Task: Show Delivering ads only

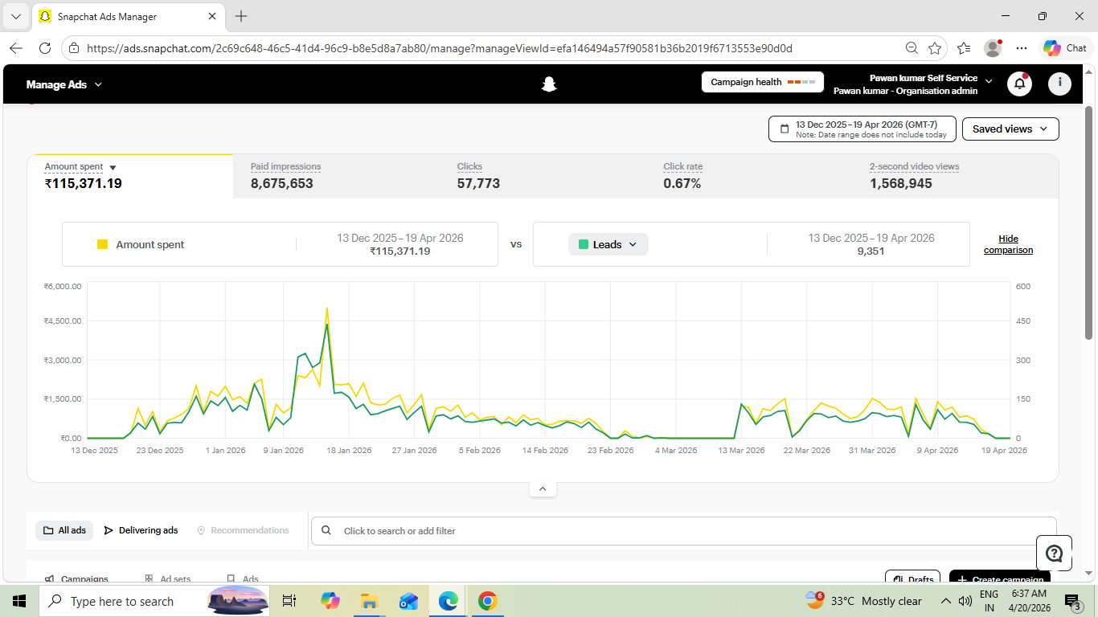Action: [x=141, y=530]
